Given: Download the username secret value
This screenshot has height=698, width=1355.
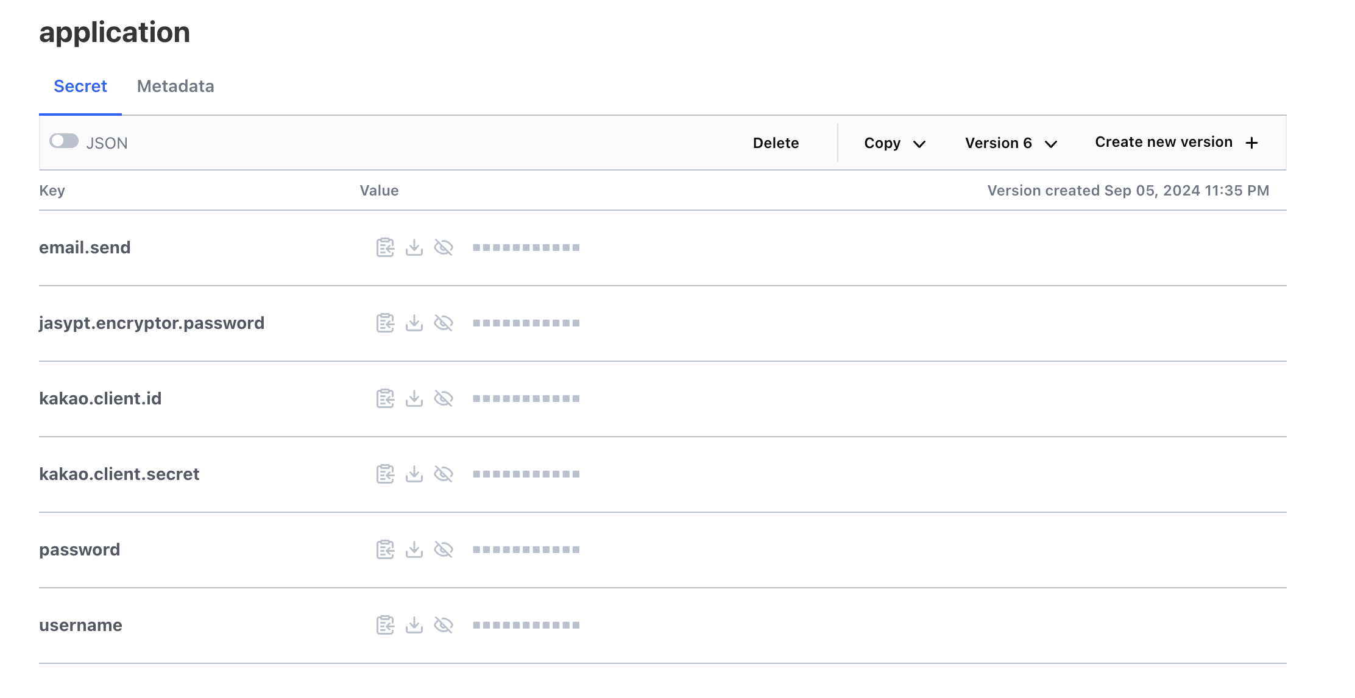Looking at the screenshot, I should click(x=414, y=625).
